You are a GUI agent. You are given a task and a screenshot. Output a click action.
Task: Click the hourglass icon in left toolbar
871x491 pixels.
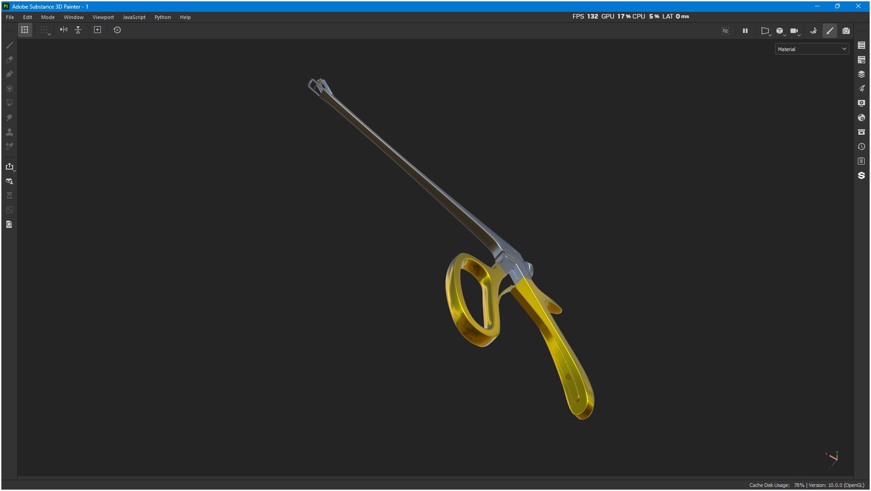tap(9, 195)
